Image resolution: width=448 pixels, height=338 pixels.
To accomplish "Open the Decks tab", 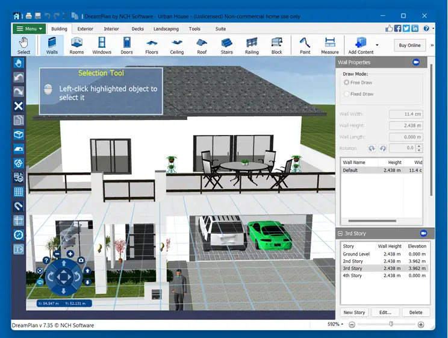I will (137, 29).
